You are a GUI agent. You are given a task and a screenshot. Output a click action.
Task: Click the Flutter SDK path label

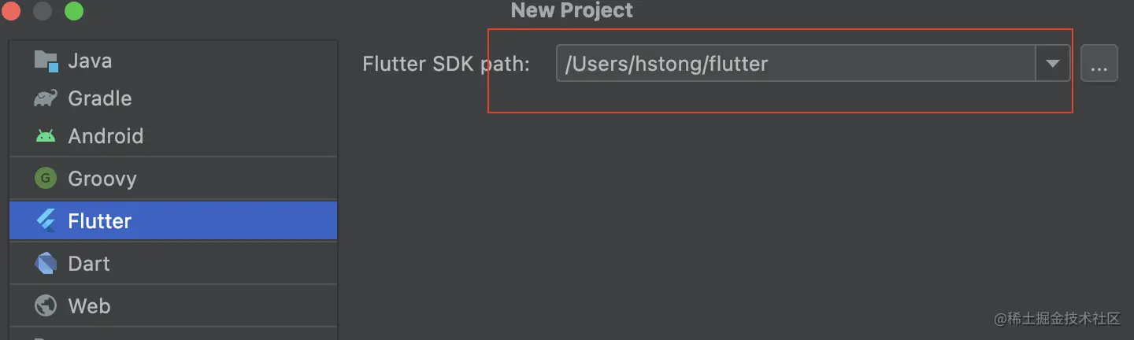point(446,64)
